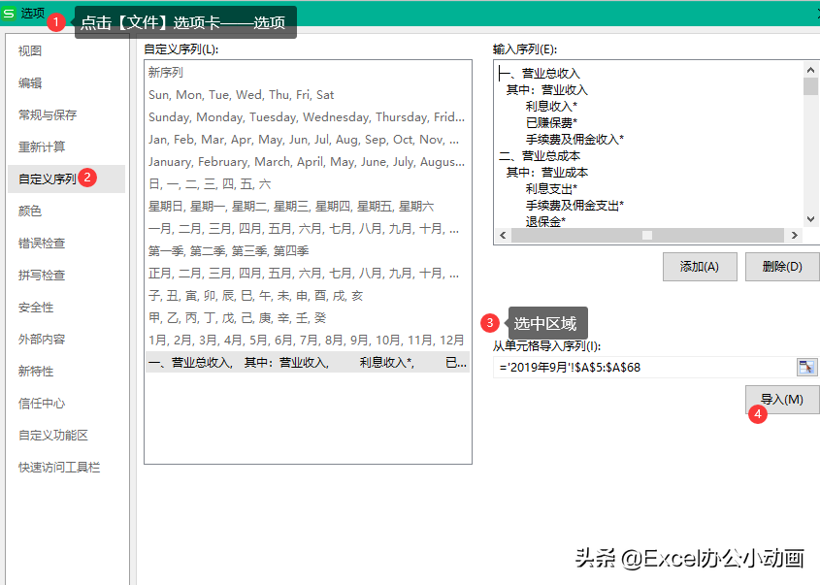Open the 编辑 settings page
820x585 pixels.
point(30,82)
